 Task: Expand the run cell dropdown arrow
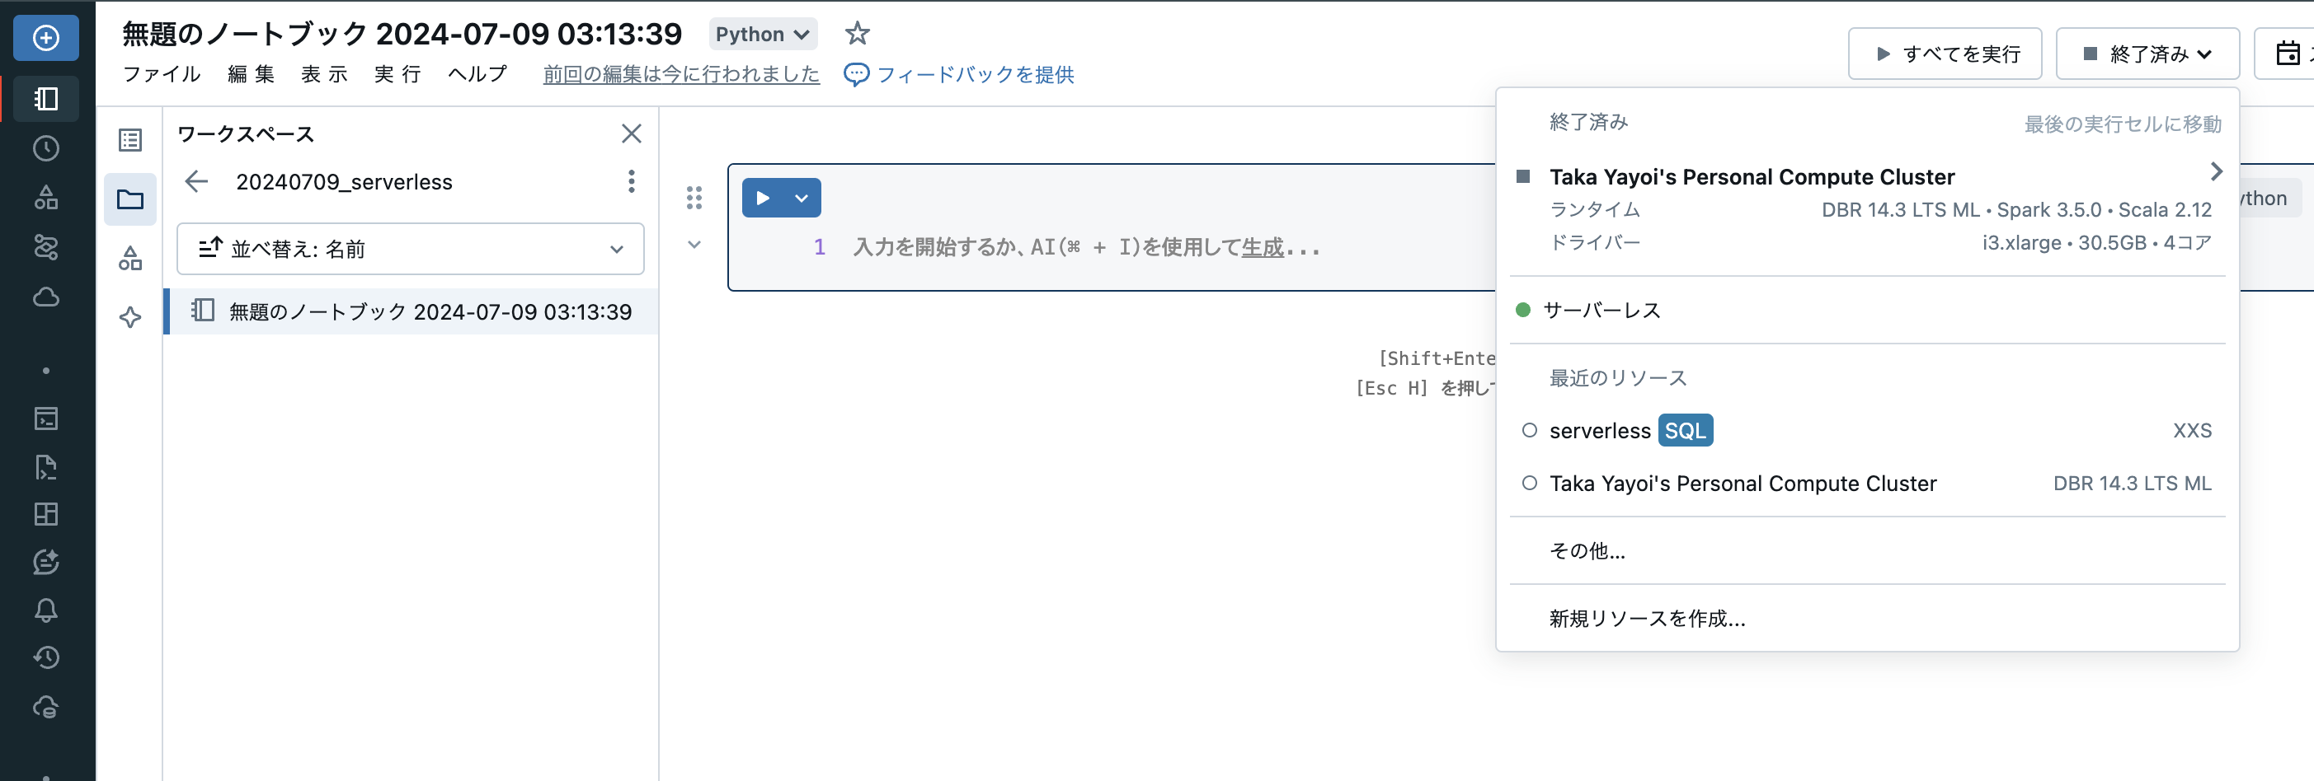801,198
